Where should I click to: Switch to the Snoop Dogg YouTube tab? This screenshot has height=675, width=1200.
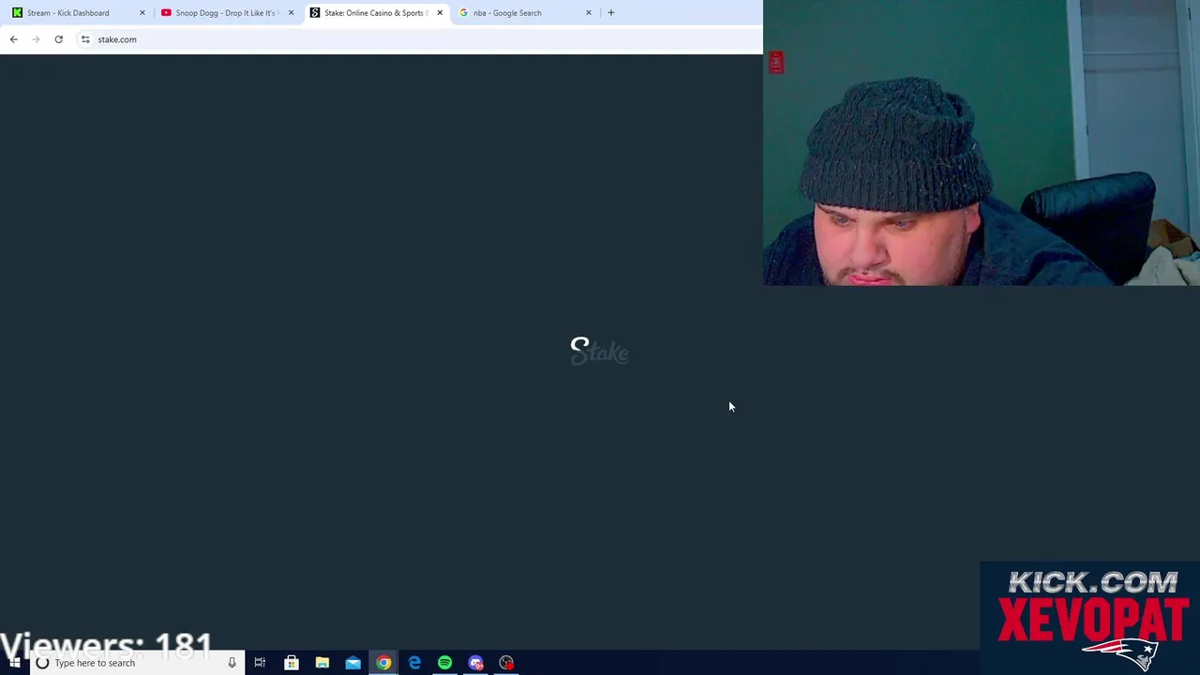click(225, 13)
